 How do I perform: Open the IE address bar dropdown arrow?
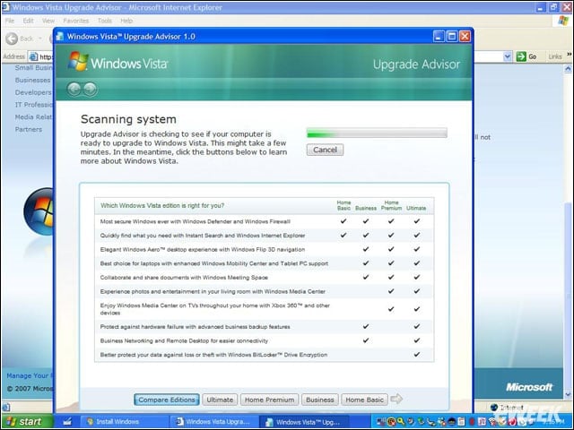coord(508,56)
